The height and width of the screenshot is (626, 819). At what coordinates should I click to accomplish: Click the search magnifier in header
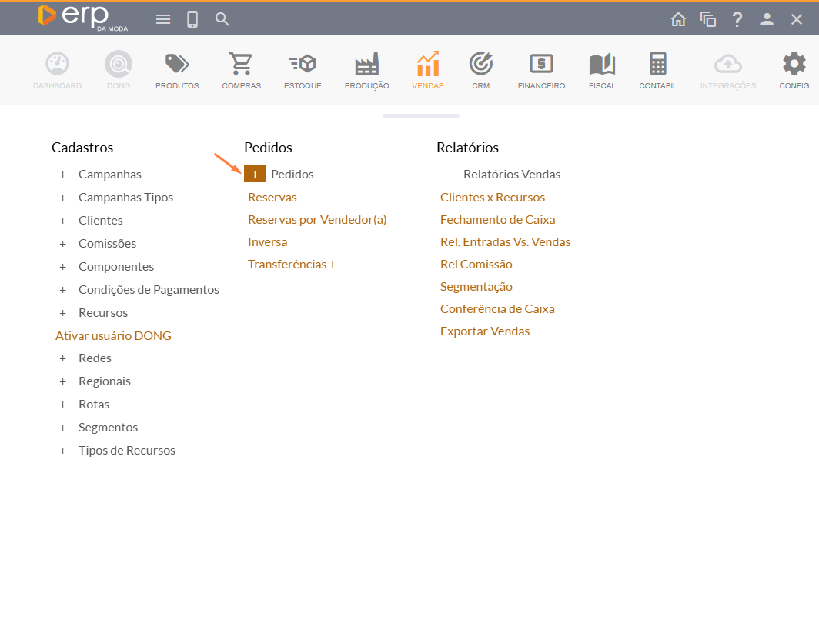222,19
